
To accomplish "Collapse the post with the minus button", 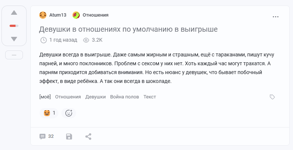I will point(14,55).
